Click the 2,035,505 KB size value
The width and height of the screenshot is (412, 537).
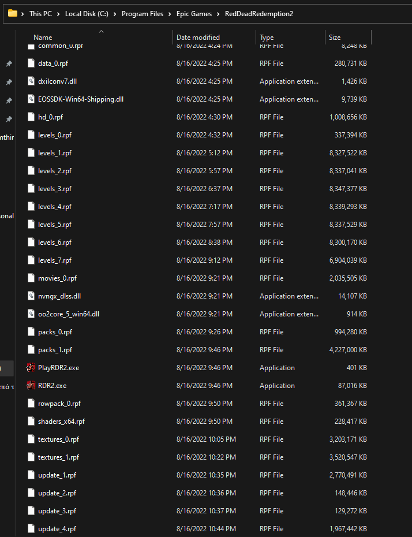tap(348, 278)
